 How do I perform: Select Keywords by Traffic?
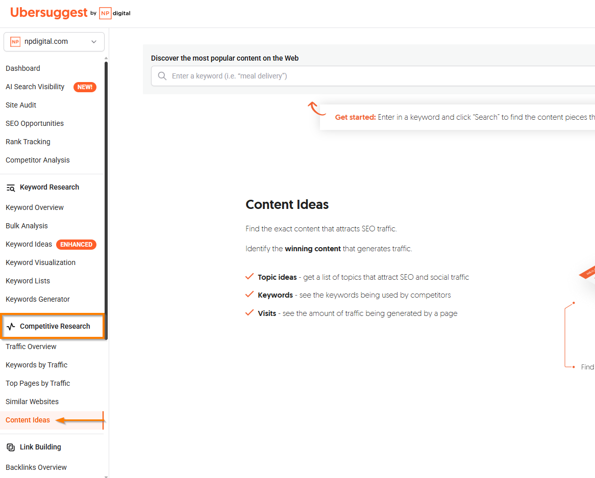coord(36,365)
